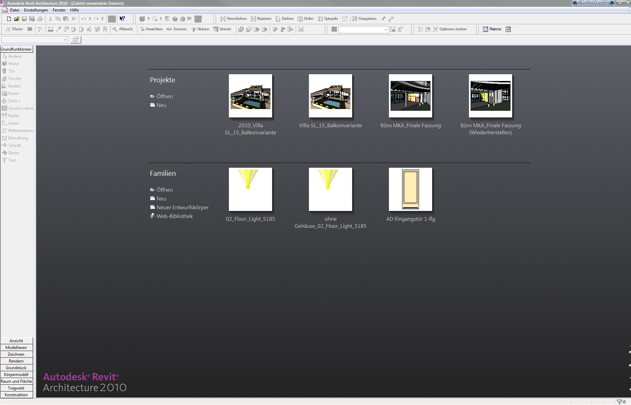This screenshot has width=631, height=405.
Task: Click the Copy toolbar icon
Action: 58,19
